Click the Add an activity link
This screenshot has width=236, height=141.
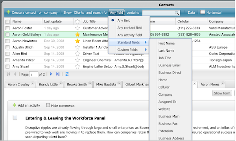[29, 105]
